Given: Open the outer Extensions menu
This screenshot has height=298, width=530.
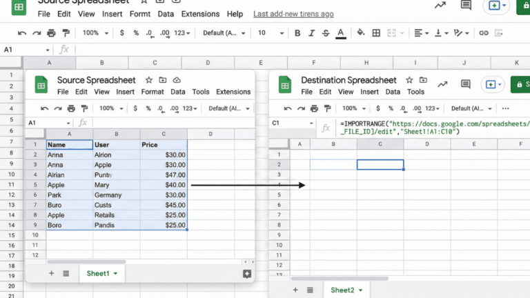Looking at the screenshot, I should coord(200,14).
